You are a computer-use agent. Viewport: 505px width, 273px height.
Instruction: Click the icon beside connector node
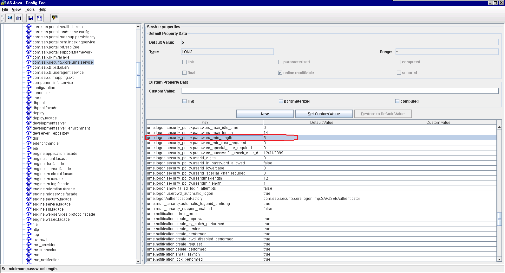click(29, 92)
